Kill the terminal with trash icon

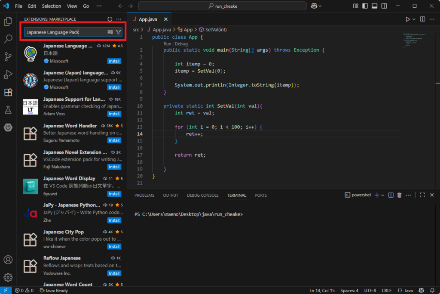point(399,195)
